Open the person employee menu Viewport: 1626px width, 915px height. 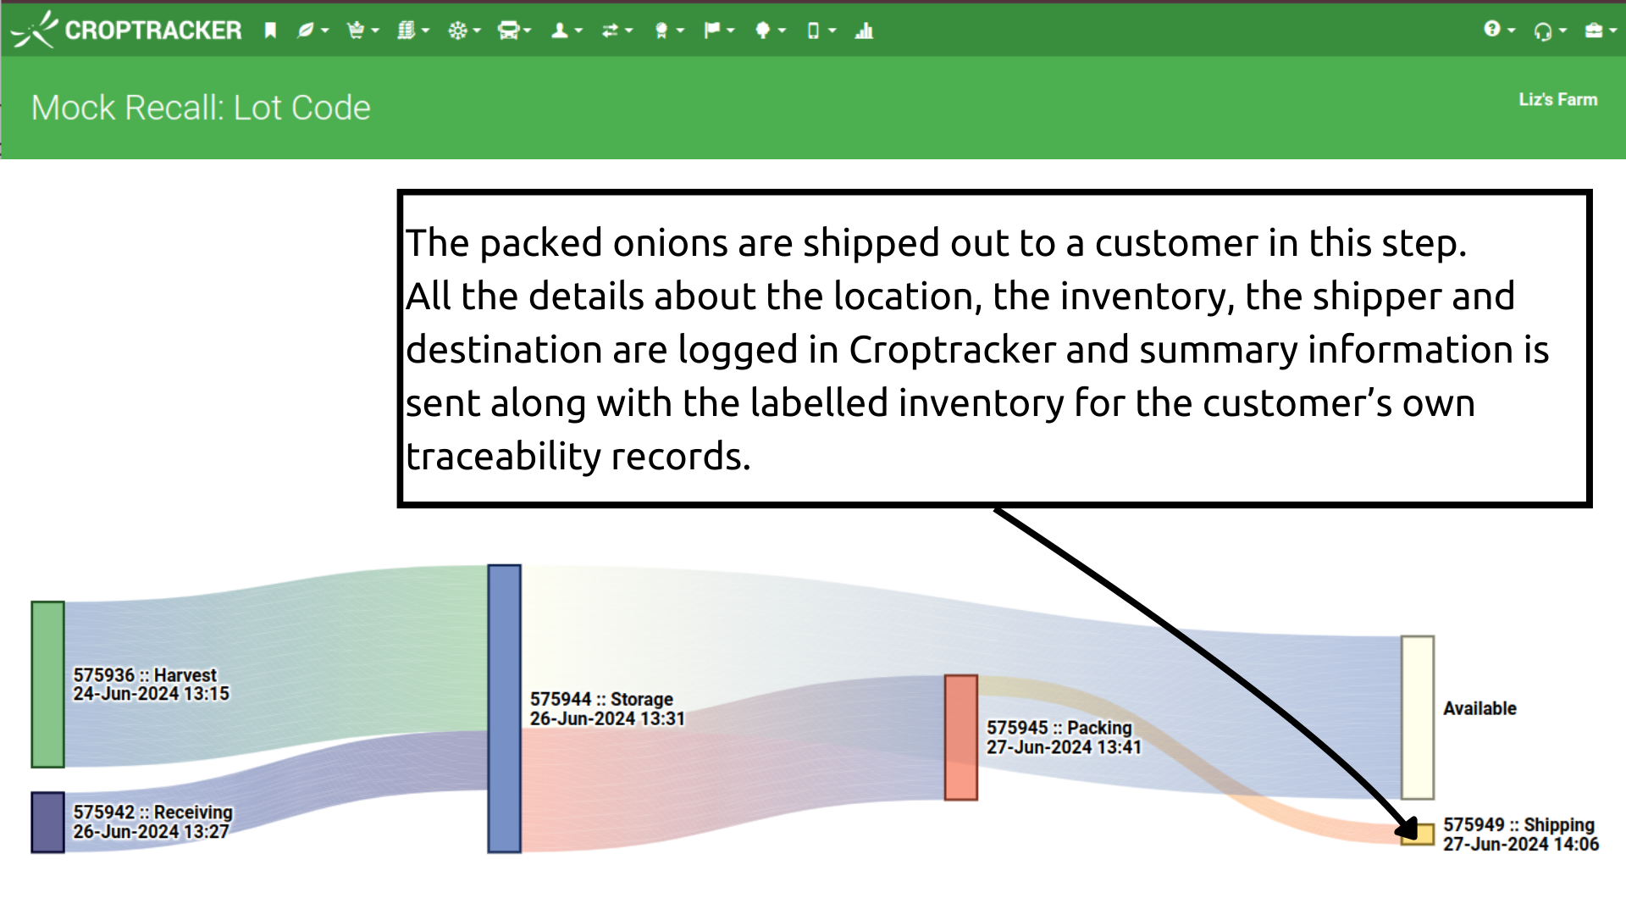coord(567,30)
